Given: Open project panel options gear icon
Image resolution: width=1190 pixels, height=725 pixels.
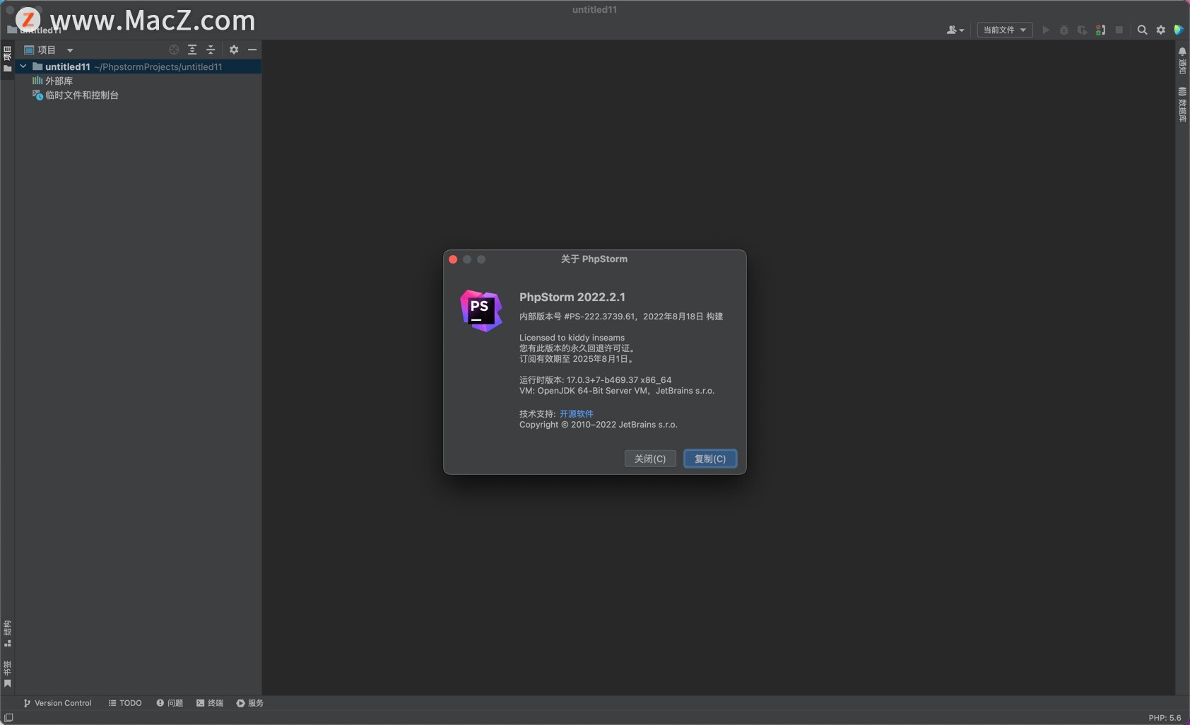Looking at the screenshot, I should 234,50.
